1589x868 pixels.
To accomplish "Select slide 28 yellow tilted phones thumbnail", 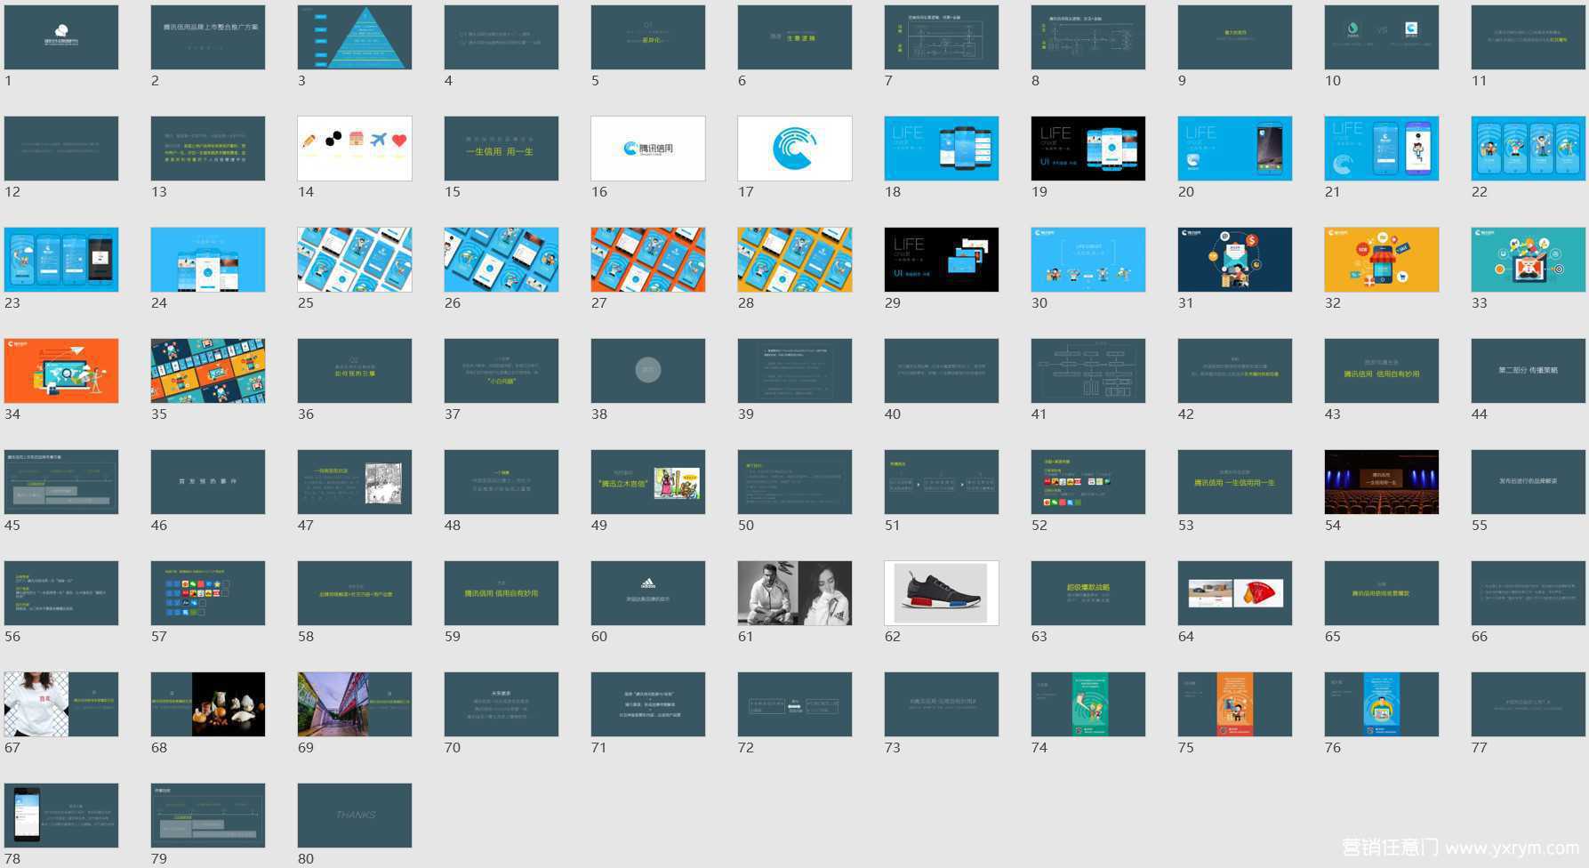I will [795, 260].
